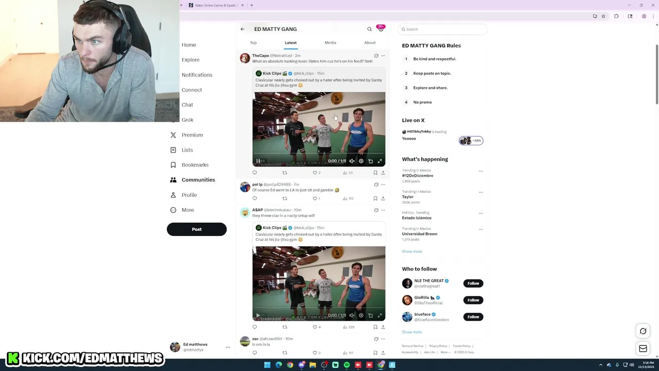Like A$AP post with 4 likes
659x371 pixels.
pos(315,327)
